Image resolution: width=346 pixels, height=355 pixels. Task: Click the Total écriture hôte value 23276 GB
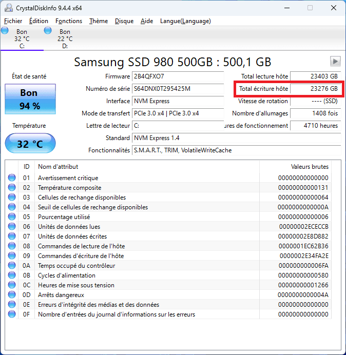point(315,89)
